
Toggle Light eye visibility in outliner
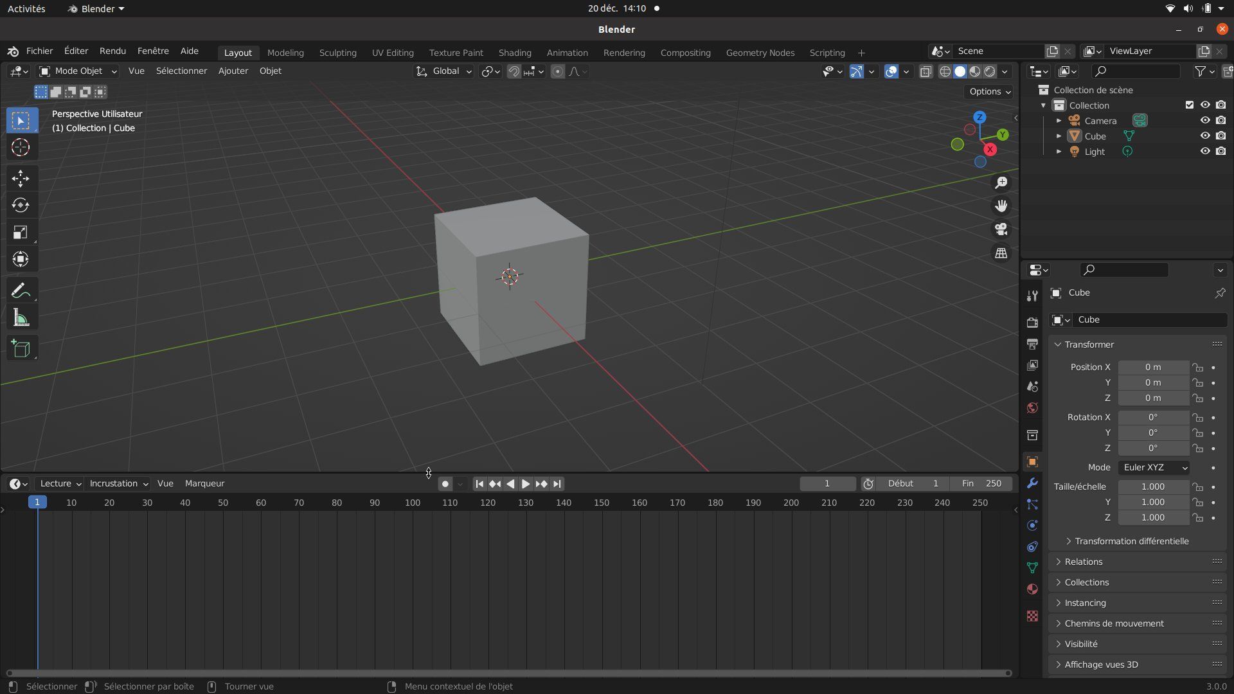coord(1205,152)
